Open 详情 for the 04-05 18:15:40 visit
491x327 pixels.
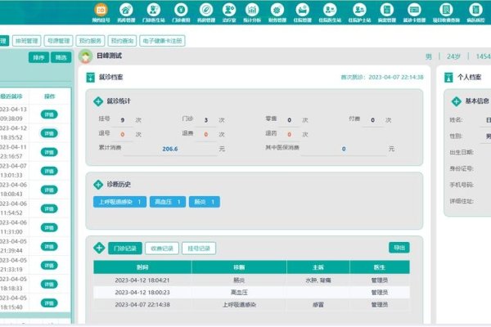click(x=49, y=303)
